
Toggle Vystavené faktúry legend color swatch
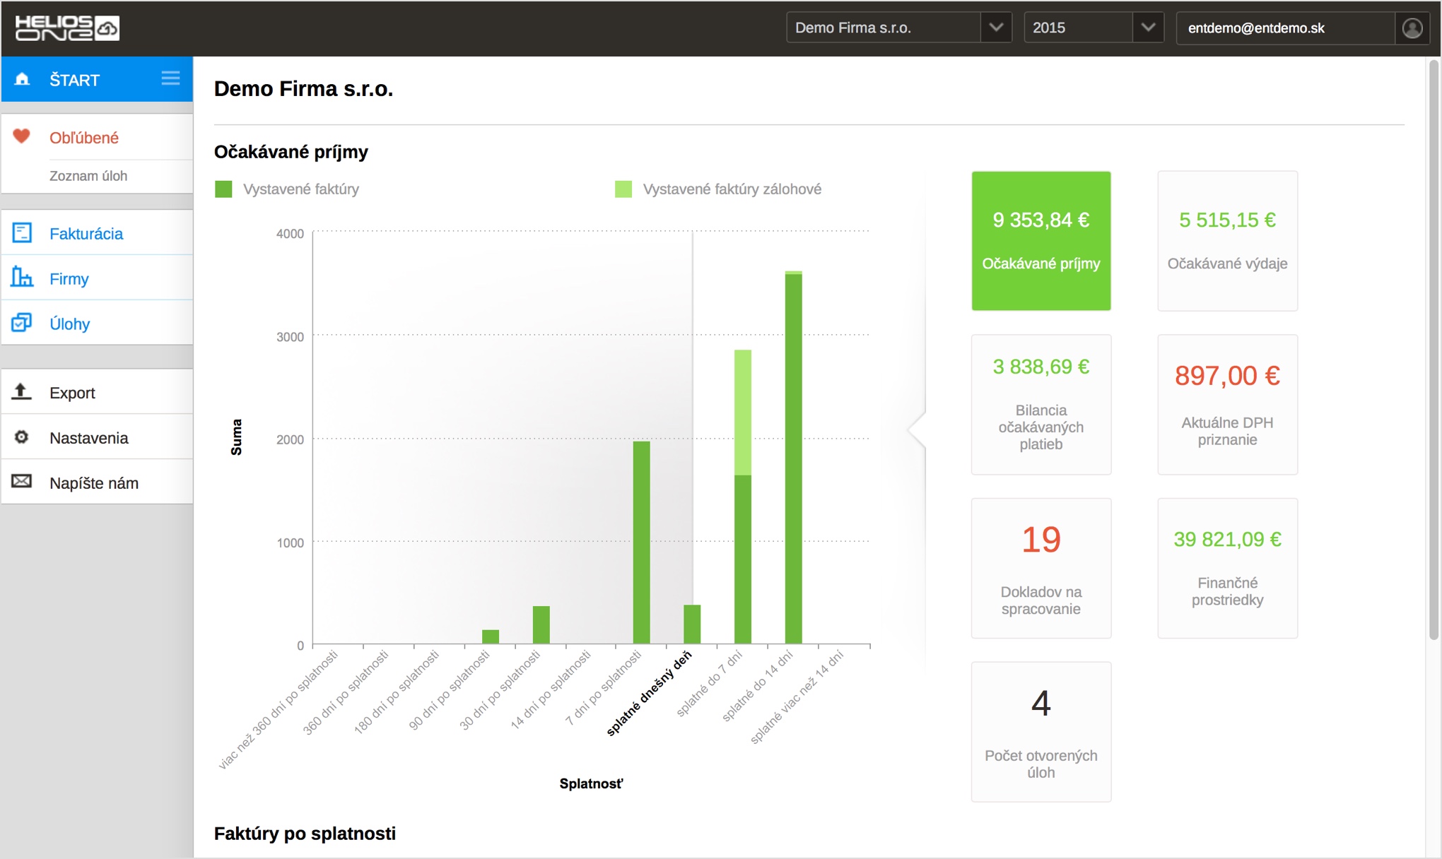(x=223, y=189)
